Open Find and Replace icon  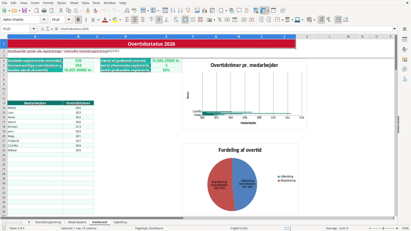[127, 11]
